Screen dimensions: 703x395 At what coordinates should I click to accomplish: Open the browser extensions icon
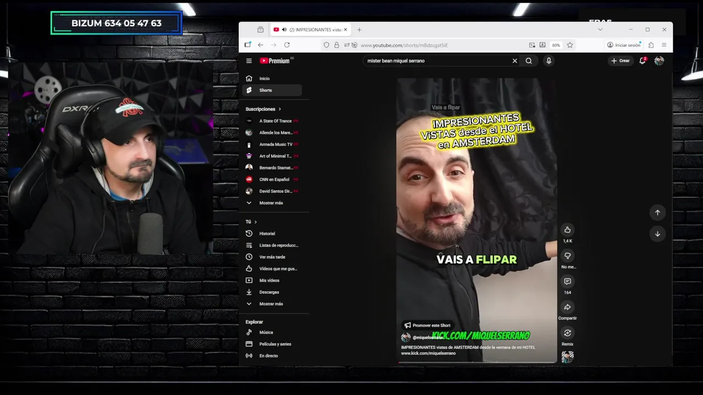pyautogui.click(x=651, y=45)
